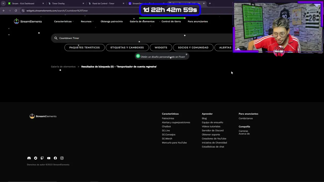Expand the Recursos menu
This screenshot has width=324, height=182.
87,21
